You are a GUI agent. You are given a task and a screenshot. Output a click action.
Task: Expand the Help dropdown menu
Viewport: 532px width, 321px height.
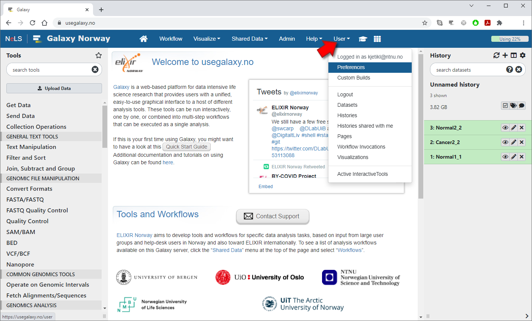point(313,39)
